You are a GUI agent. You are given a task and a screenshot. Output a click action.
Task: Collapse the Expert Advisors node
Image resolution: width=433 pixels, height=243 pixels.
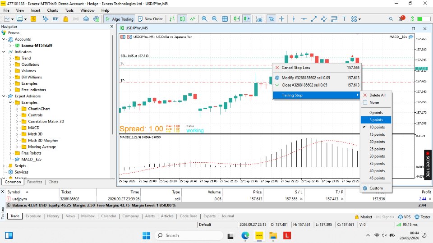(4, 96)
